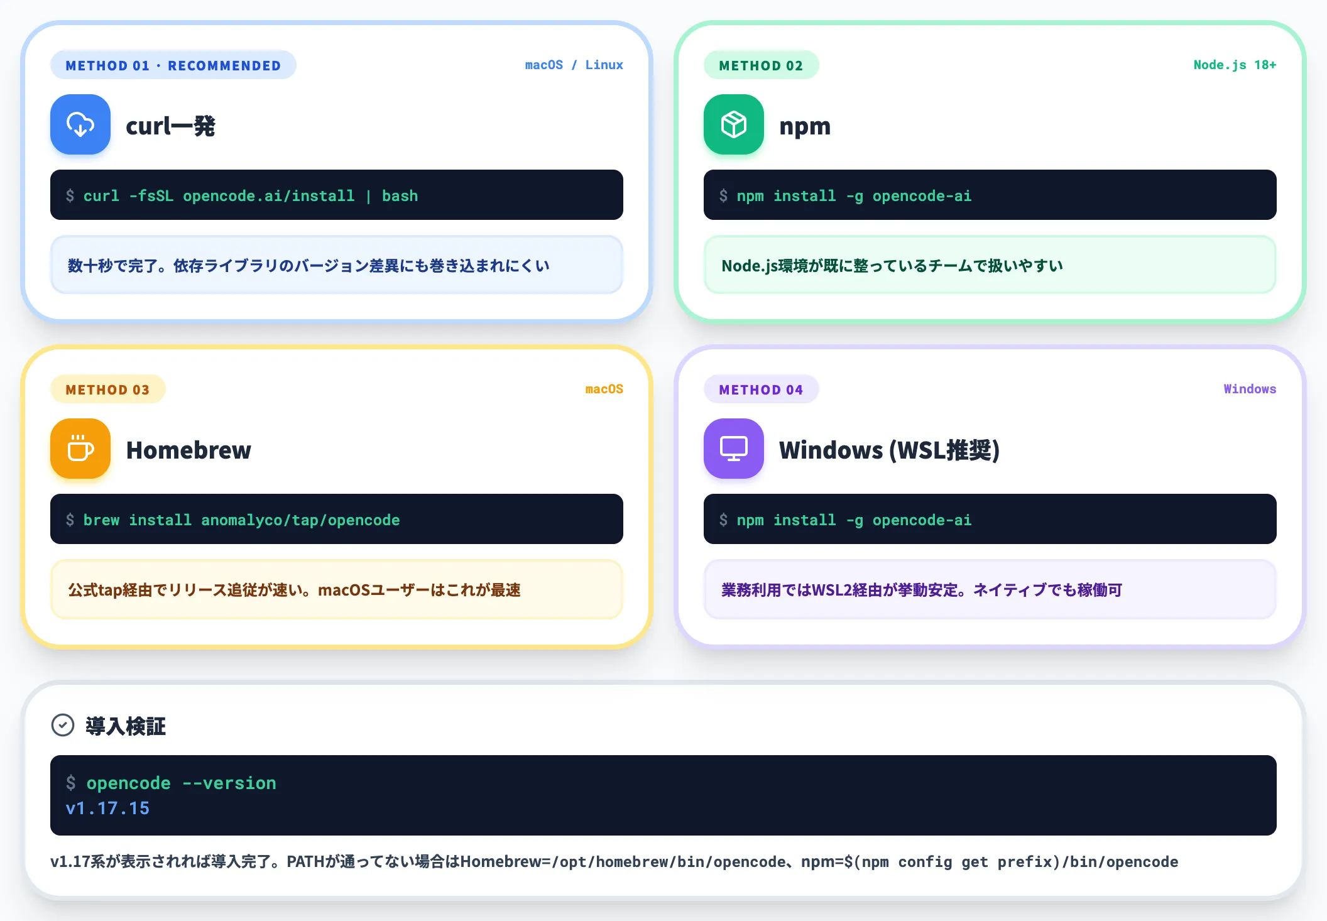Click the blue cloud download icon for curl一発
Screen dimensions: 1327x921
click(80, 124)
